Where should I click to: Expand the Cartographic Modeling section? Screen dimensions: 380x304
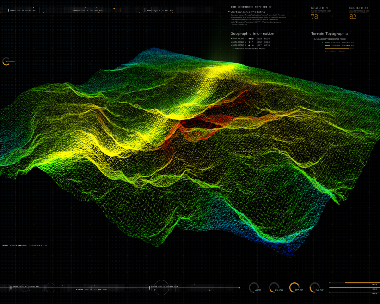pyautogui.click(x=247, y=12)
